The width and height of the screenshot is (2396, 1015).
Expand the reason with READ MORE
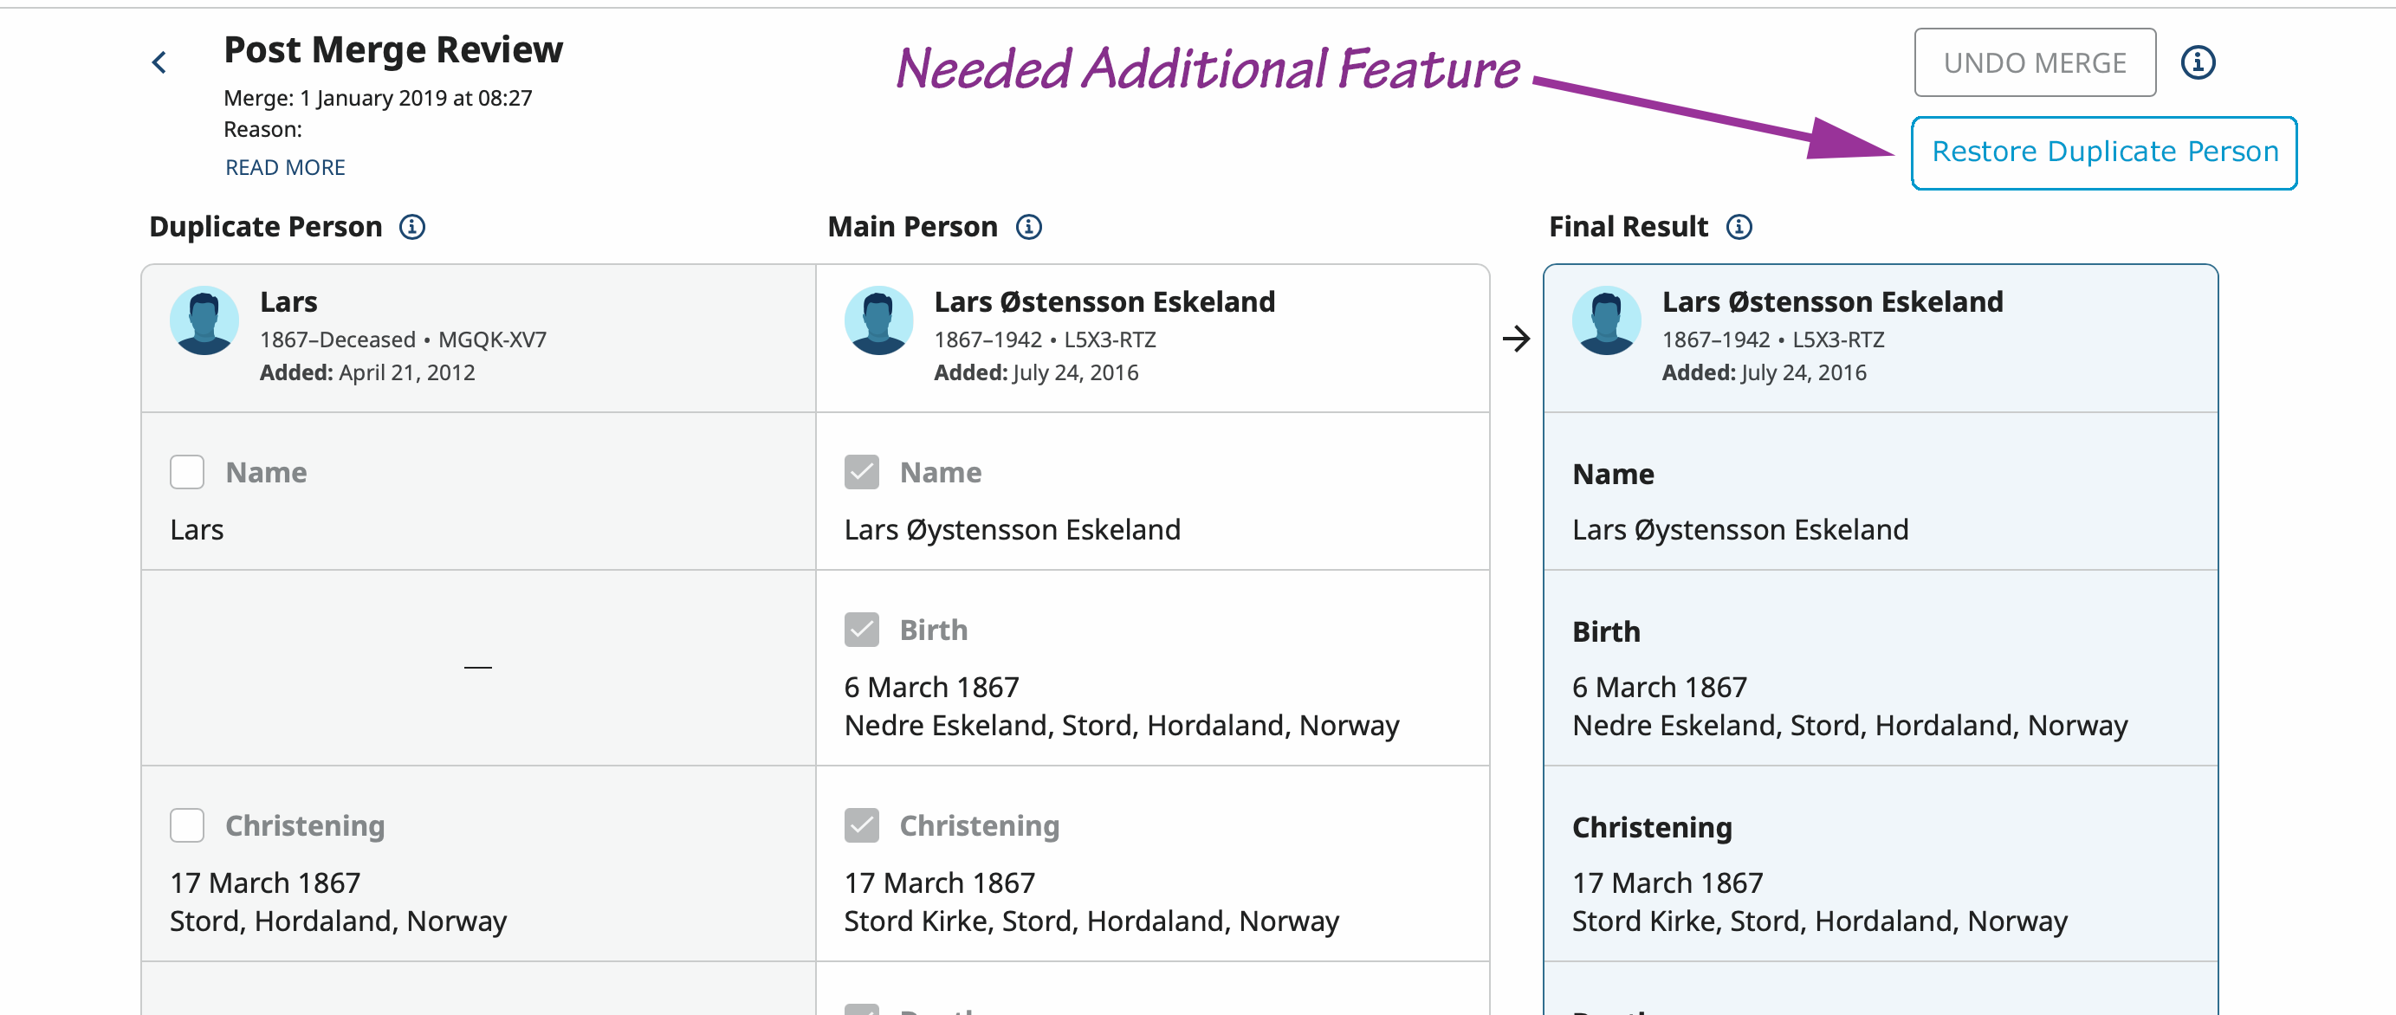pos(286,167)
